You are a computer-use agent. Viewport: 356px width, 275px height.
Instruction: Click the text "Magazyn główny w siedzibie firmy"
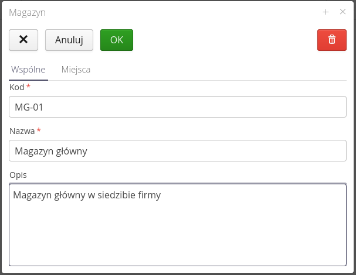87,195
